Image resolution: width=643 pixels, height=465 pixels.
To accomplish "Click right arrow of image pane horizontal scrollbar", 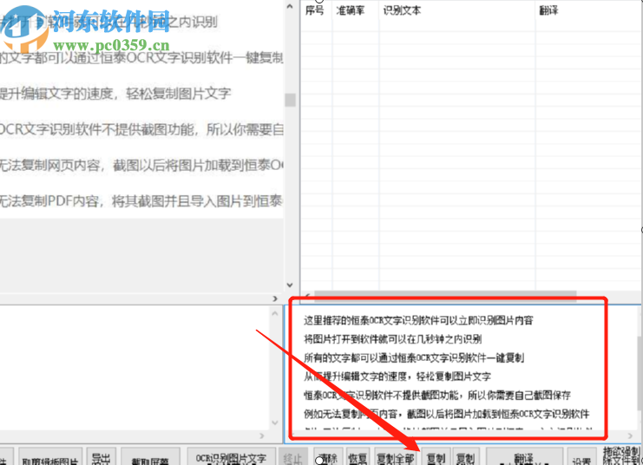I will point(275,298).
